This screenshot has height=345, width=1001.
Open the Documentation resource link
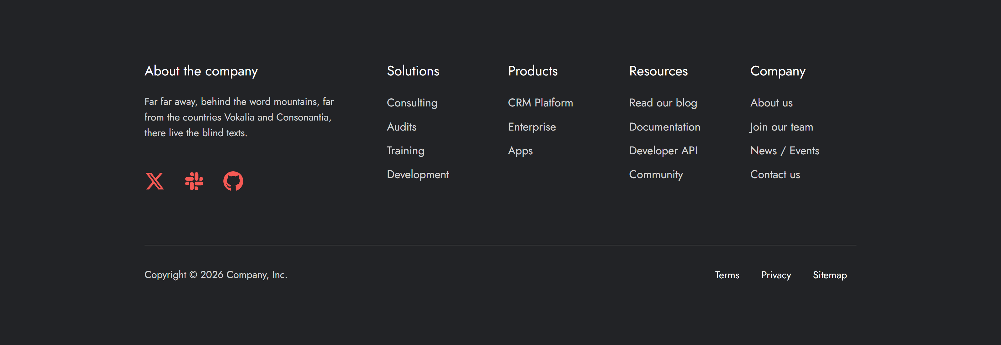point(664,127)
